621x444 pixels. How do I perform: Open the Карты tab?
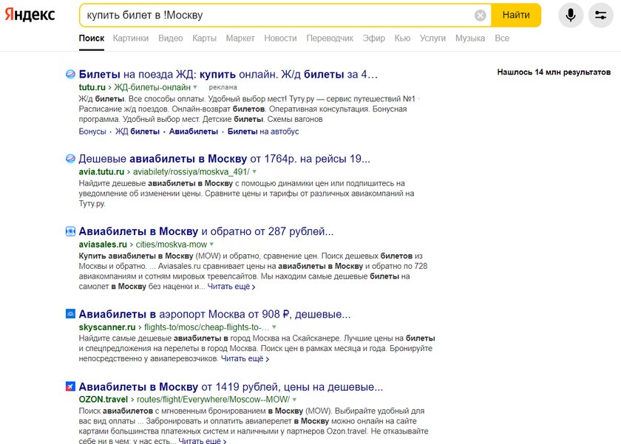tap(204, 38)
